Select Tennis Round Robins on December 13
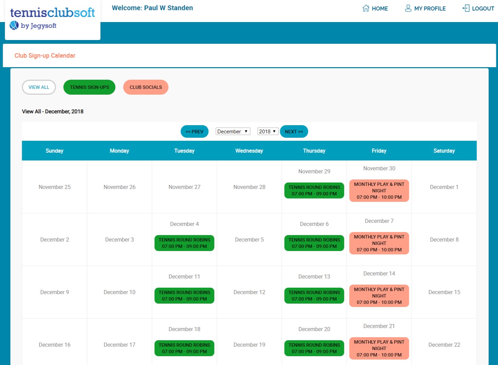This screenshot has height=365, width=498. (314, 295)
